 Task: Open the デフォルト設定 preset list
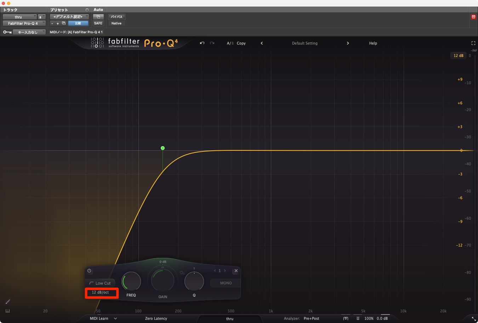coord(69,17)
